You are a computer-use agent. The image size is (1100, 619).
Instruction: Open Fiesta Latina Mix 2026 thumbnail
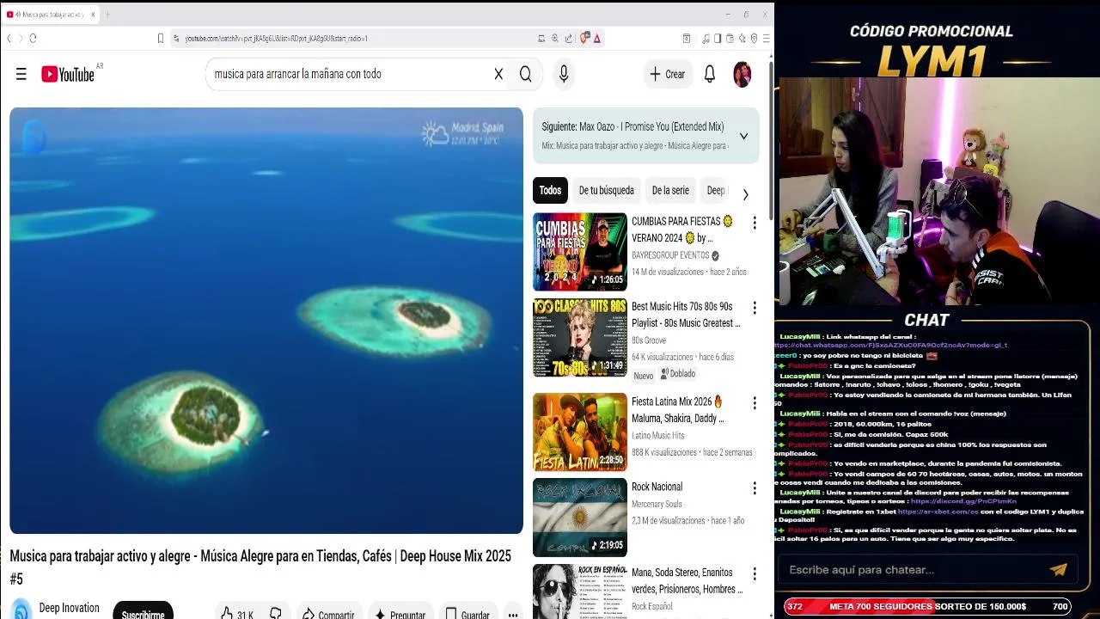click(x=580, y=432)
